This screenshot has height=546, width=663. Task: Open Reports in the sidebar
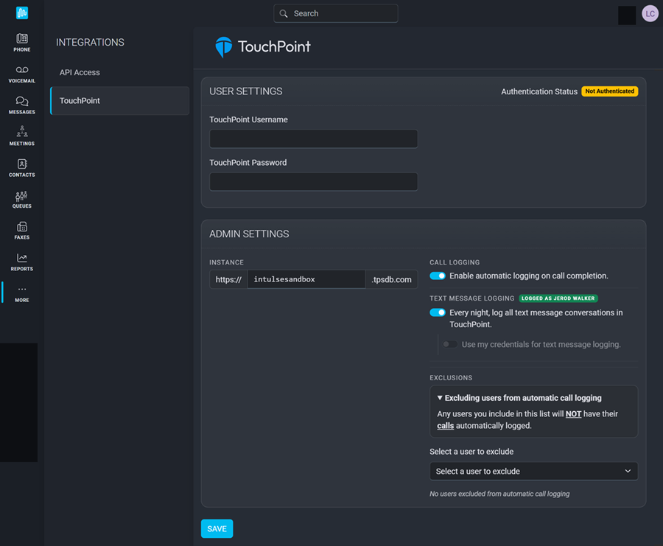[x=22, y=262]
